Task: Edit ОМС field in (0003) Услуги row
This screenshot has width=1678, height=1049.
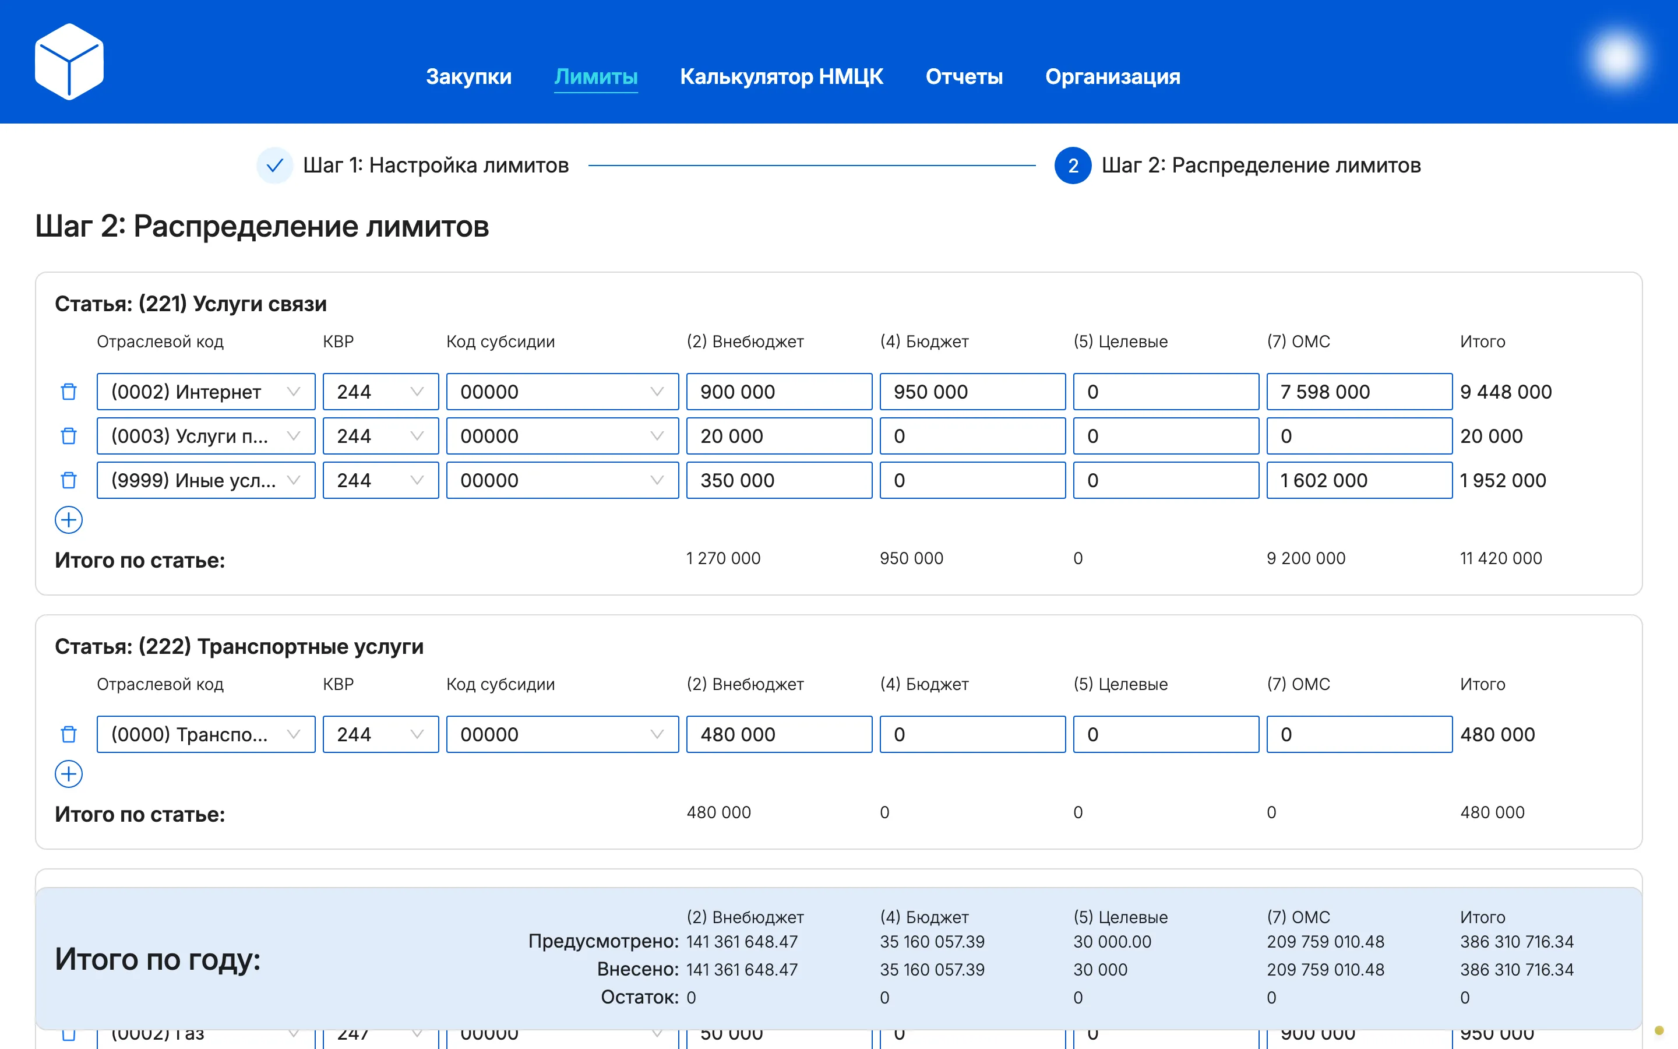Action: pyautogui.click(x=1360, y=436)
